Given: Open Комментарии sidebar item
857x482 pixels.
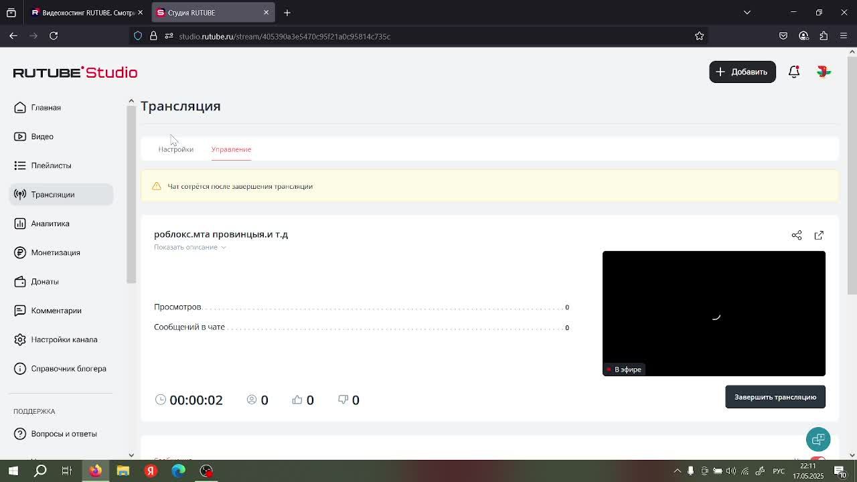Looking at the screenshot, I should 48,311.
